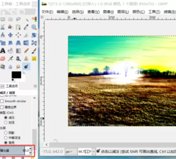Image resolution: width=176 pixels, height=159 pixels.
Task: Select the Zoom magnifier tool
Action: [34, 27]
